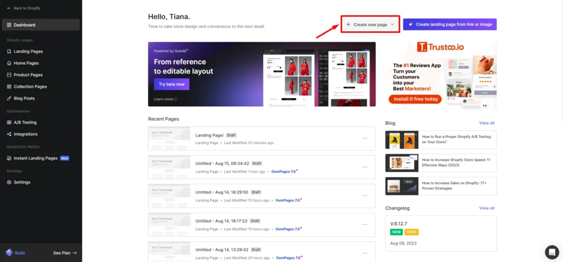563x262 pixels.
Task: Click See Plan link
Action: click(65, 253)
